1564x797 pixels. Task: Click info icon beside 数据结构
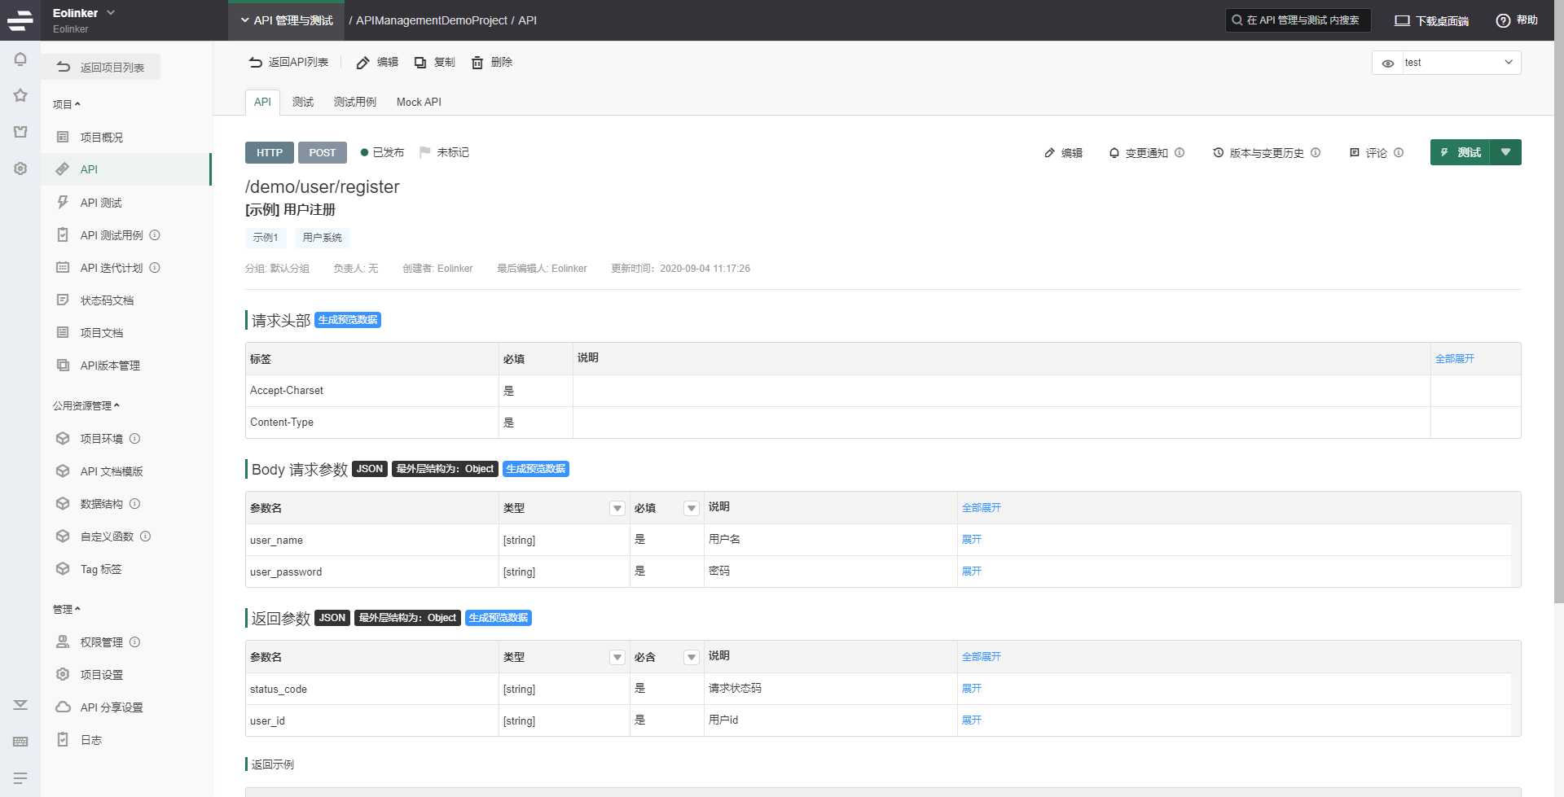(x=135, y=504)
